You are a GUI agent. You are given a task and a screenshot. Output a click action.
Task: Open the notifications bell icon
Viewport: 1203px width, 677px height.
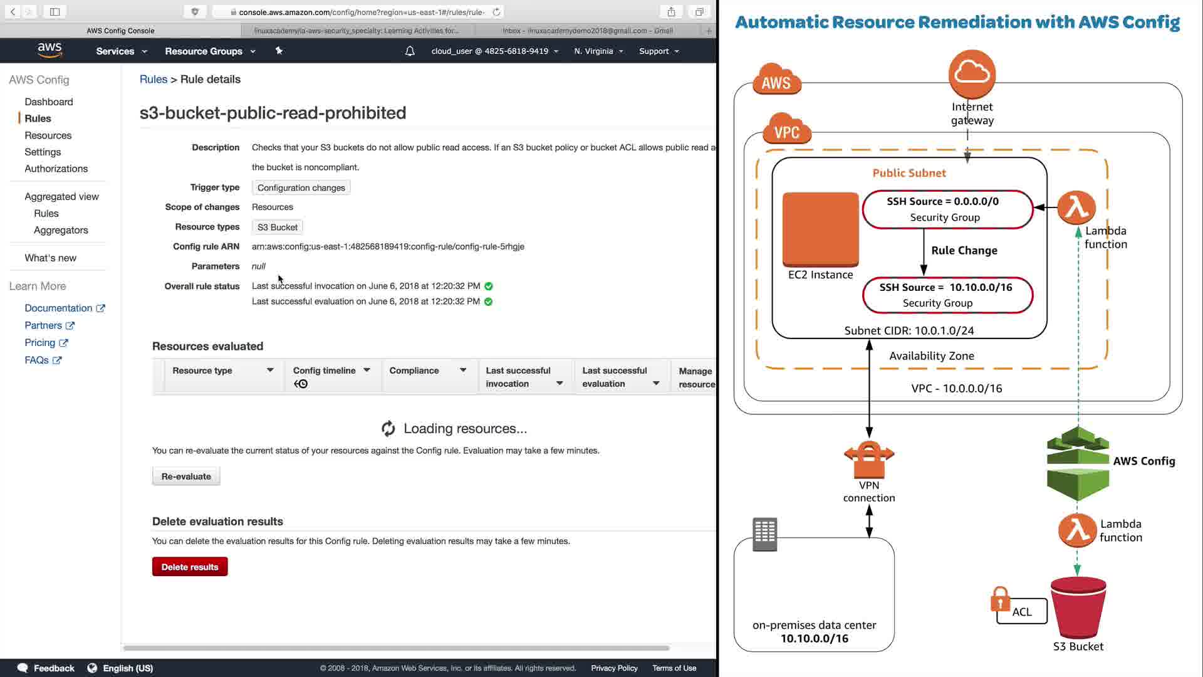pos(410,51)
